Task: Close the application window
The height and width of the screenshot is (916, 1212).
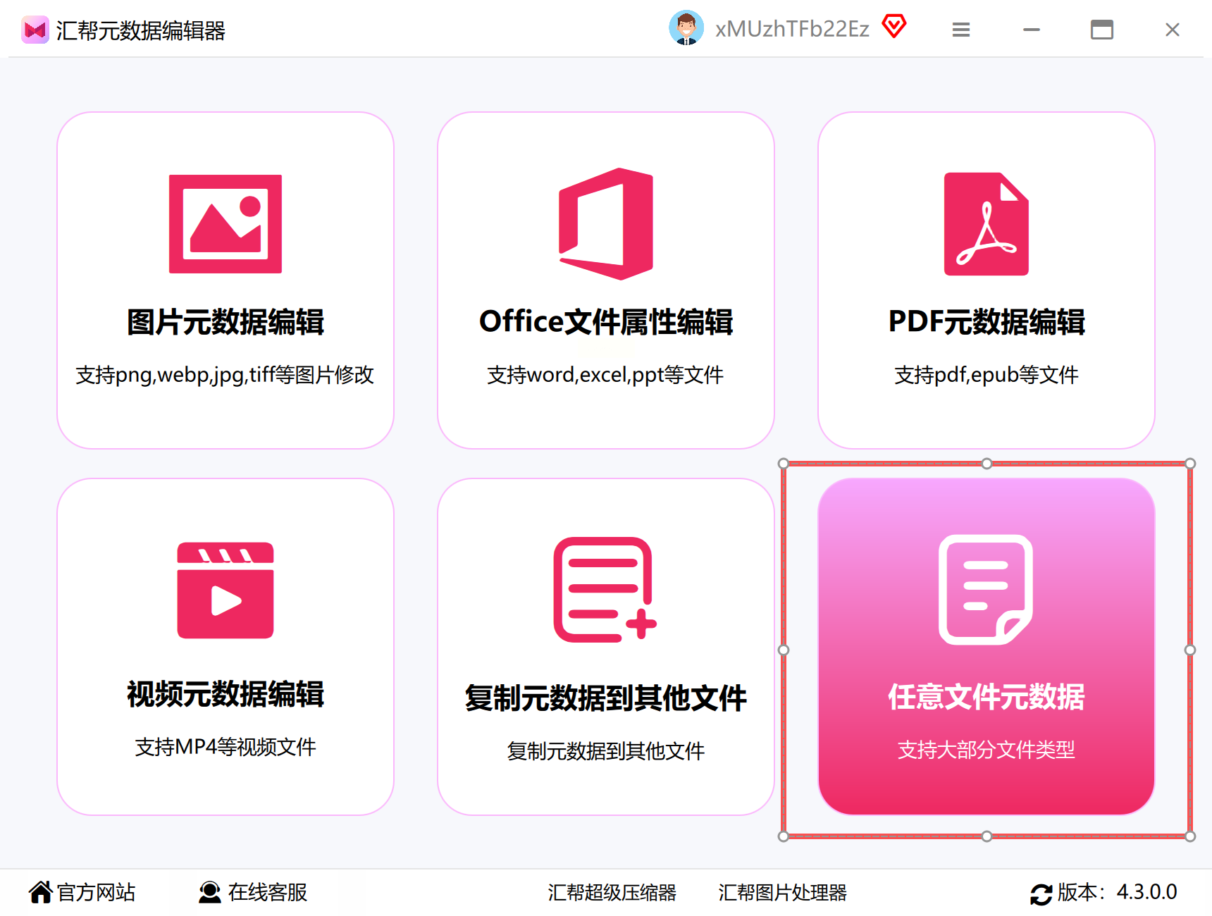Action: (x=1173, y=30)
